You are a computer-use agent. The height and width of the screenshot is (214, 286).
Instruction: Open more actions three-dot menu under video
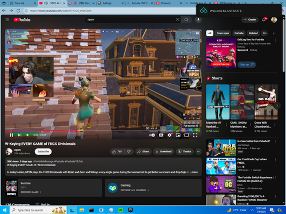click(198, 152)
